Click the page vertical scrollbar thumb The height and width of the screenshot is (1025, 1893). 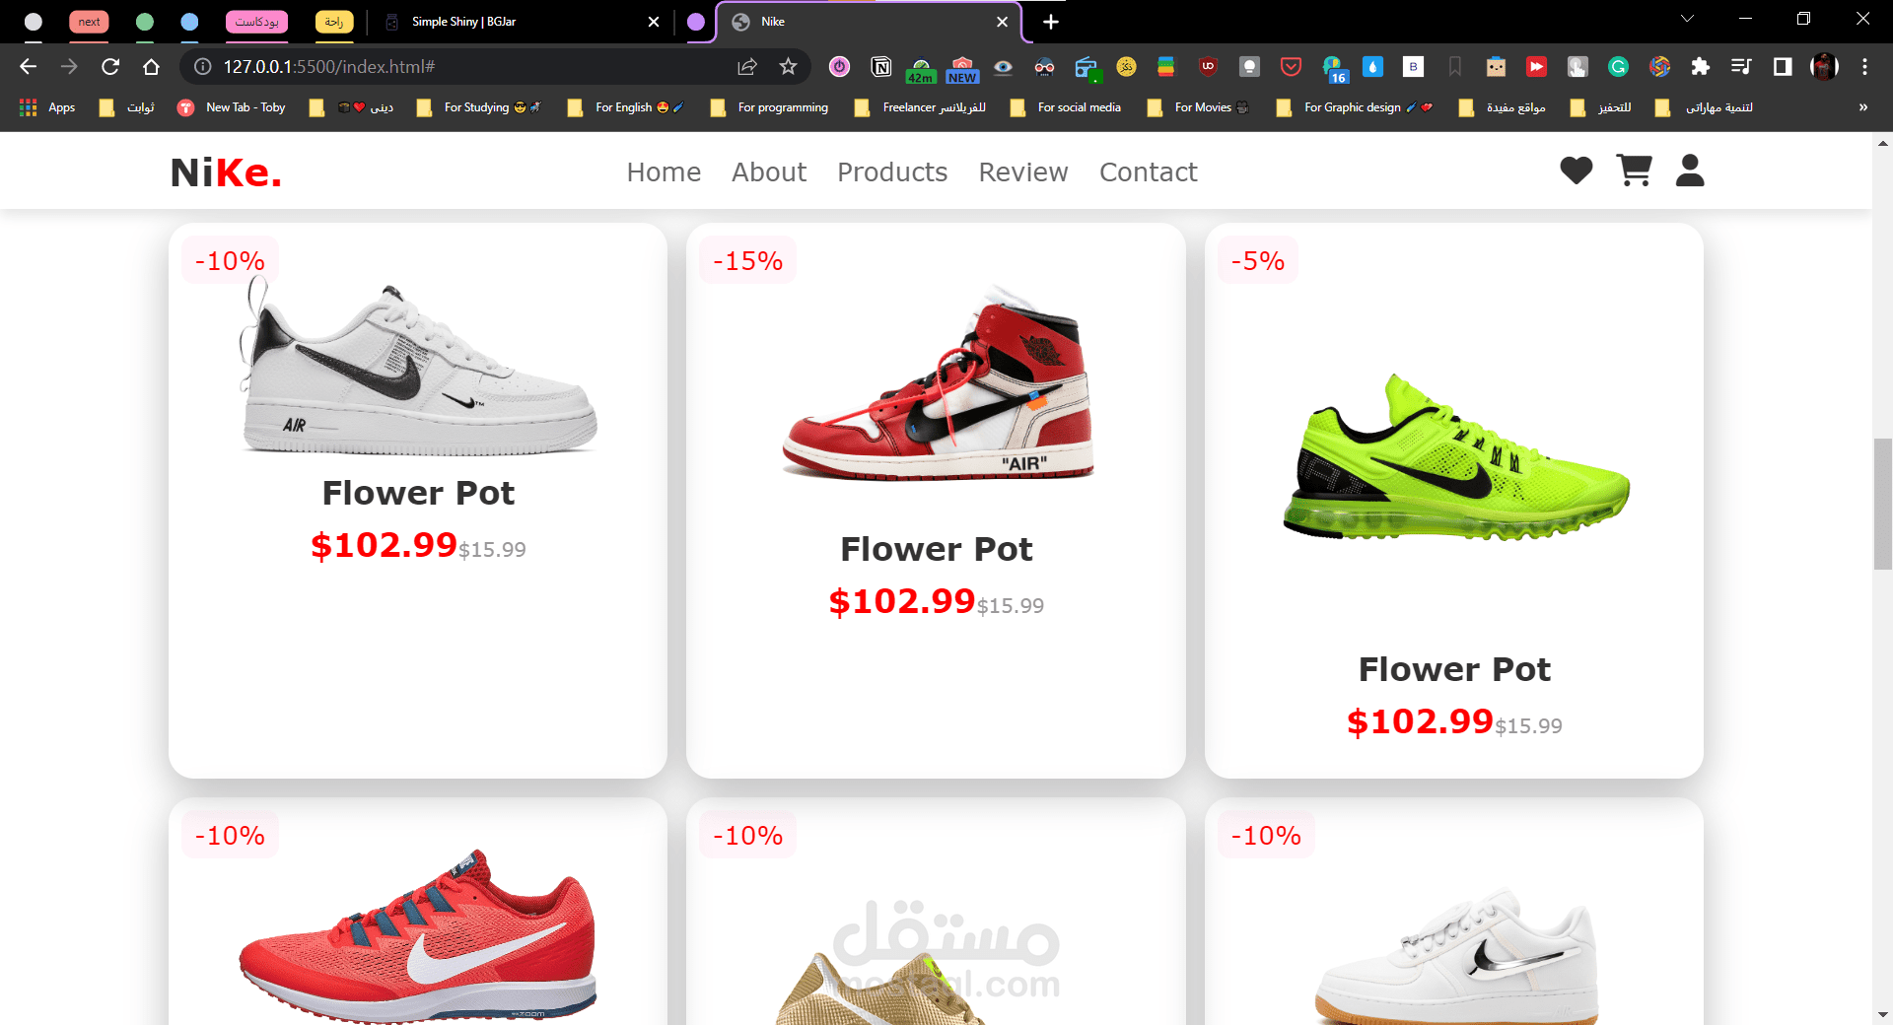click(x=1882, y=504)
